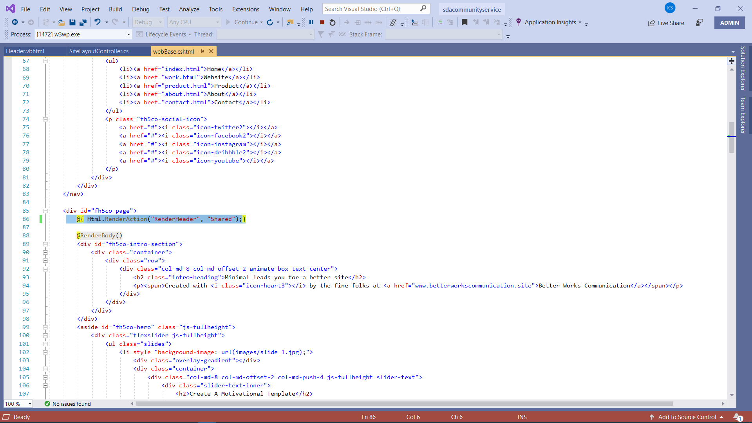The image size is (752, 423).
Task: Open the Process dropdown showing w3wp.exe
Action: tap(83, 34)
